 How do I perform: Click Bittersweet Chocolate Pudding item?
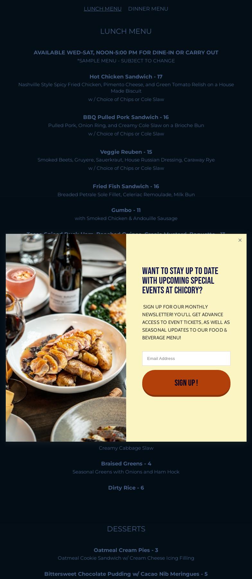coord(126,574)
